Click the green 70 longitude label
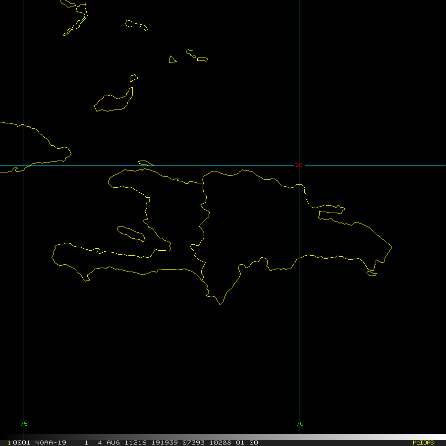446x446 pixels. [x=300, y=424]
